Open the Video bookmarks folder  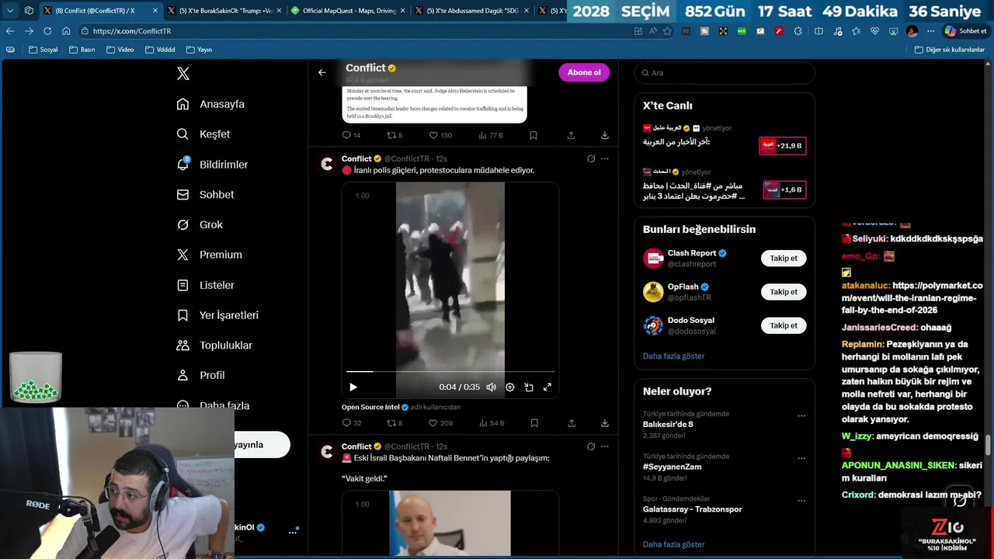click(x=120, y=50)
